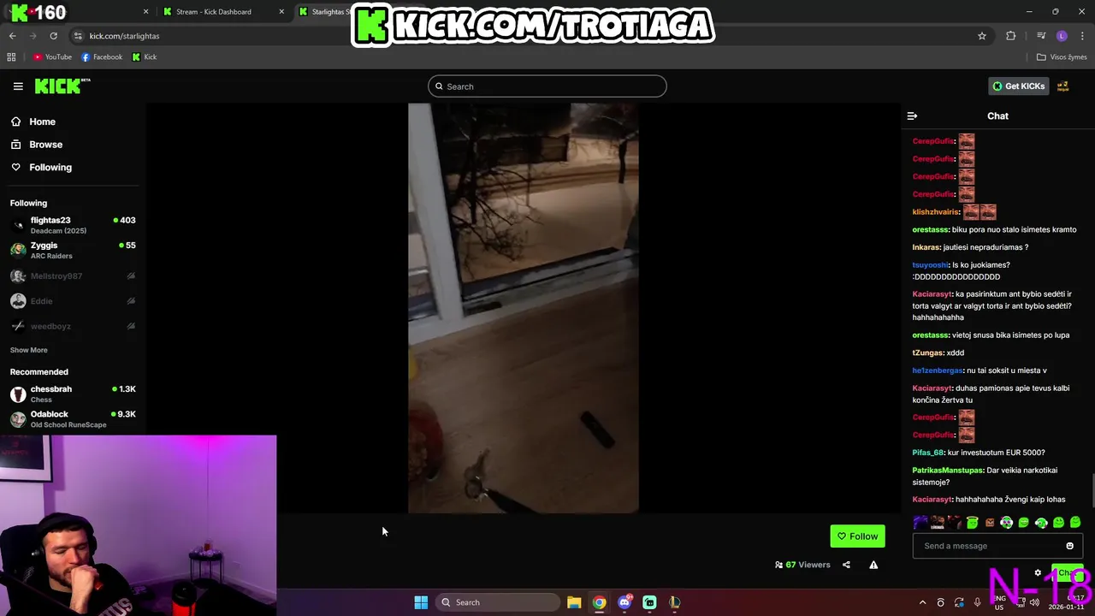Open League of Legends from the taskbar
The height and width of the screenshot is (616, 1095).
point(675,602)
